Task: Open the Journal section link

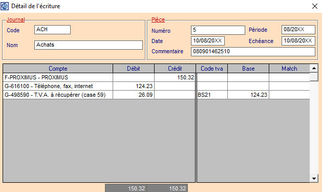Action: click(15, 20)
